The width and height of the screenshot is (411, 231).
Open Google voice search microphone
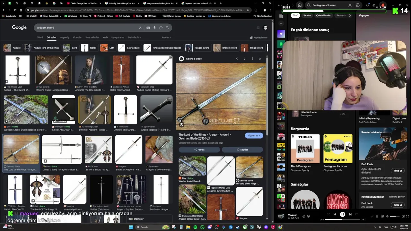pyautogui.click(x=154, y=28)
